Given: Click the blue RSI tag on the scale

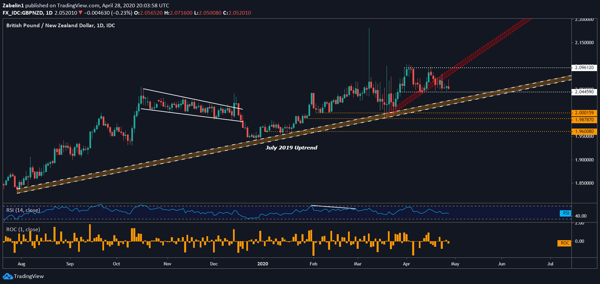Looking at the screenshot, I should (566, 213).
